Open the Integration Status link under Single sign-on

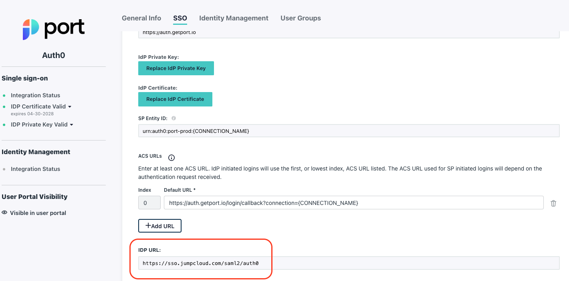coord(35,95)
